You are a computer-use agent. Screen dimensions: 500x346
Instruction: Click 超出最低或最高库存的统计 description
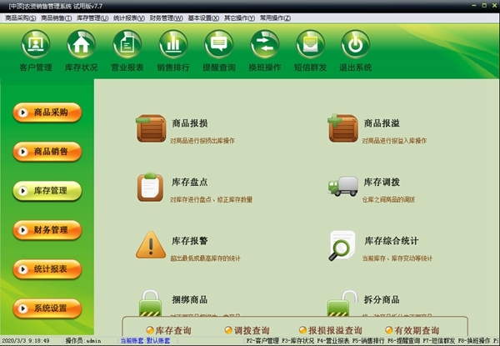[205, 258]
